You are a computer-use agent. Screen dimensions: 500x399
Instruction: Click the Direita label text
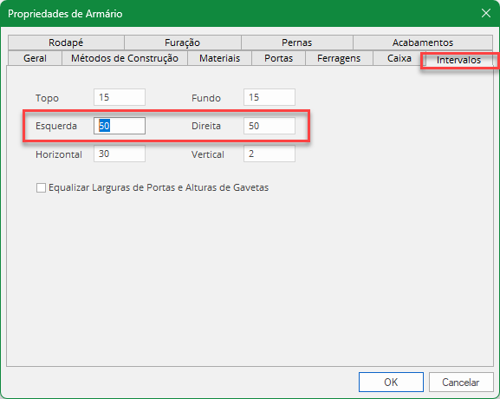pos(206,126)
